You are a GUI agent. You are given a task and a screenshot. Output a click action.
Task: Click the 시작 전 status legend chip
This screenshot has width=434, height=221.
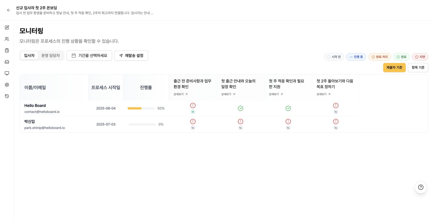pyautogui.click(x=334, y=57)
